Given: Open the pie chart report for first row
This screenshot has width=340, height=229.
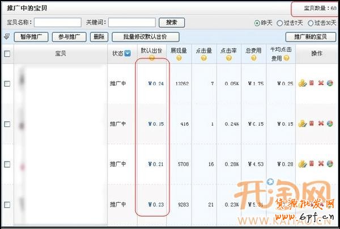Looking at the screenshot, I should tap(330, 83).
